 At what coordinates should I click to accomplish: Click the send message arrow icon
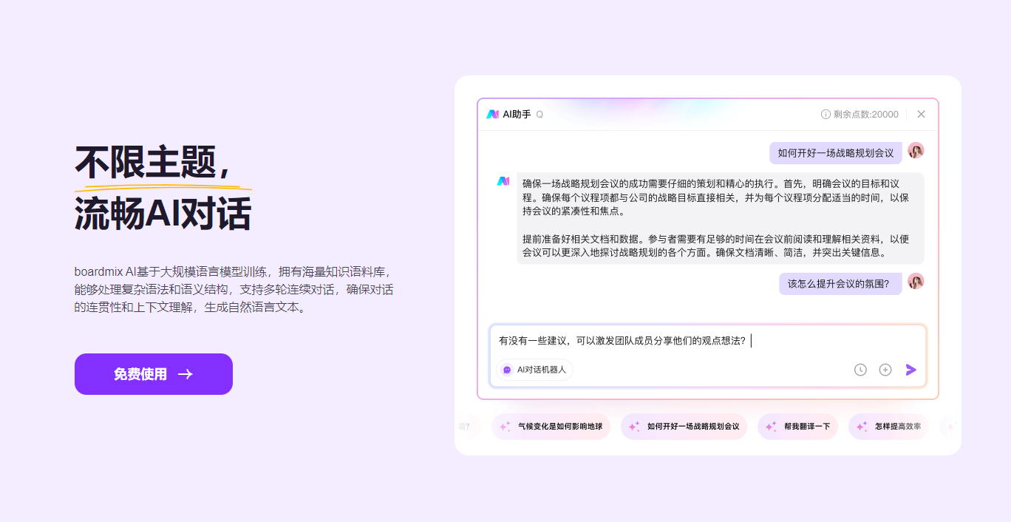910,370
